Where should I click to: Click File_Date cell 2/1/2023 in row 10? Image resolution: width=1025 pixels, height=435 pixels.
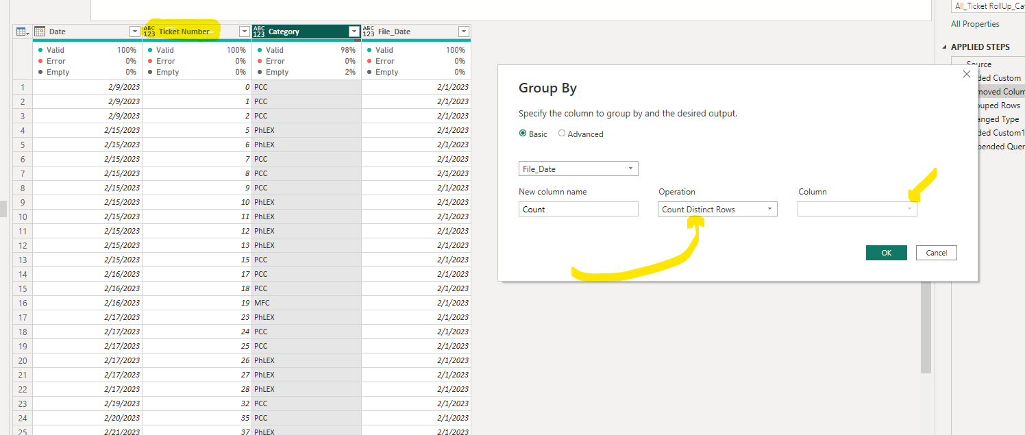(417, 216)
